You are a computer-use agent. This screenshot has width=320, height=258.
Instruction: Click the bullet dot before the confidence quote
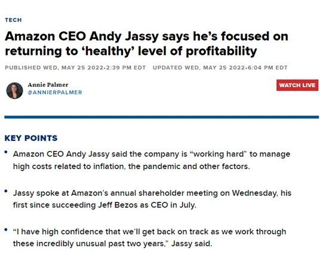pyautogui.click(x=6, y=230)
